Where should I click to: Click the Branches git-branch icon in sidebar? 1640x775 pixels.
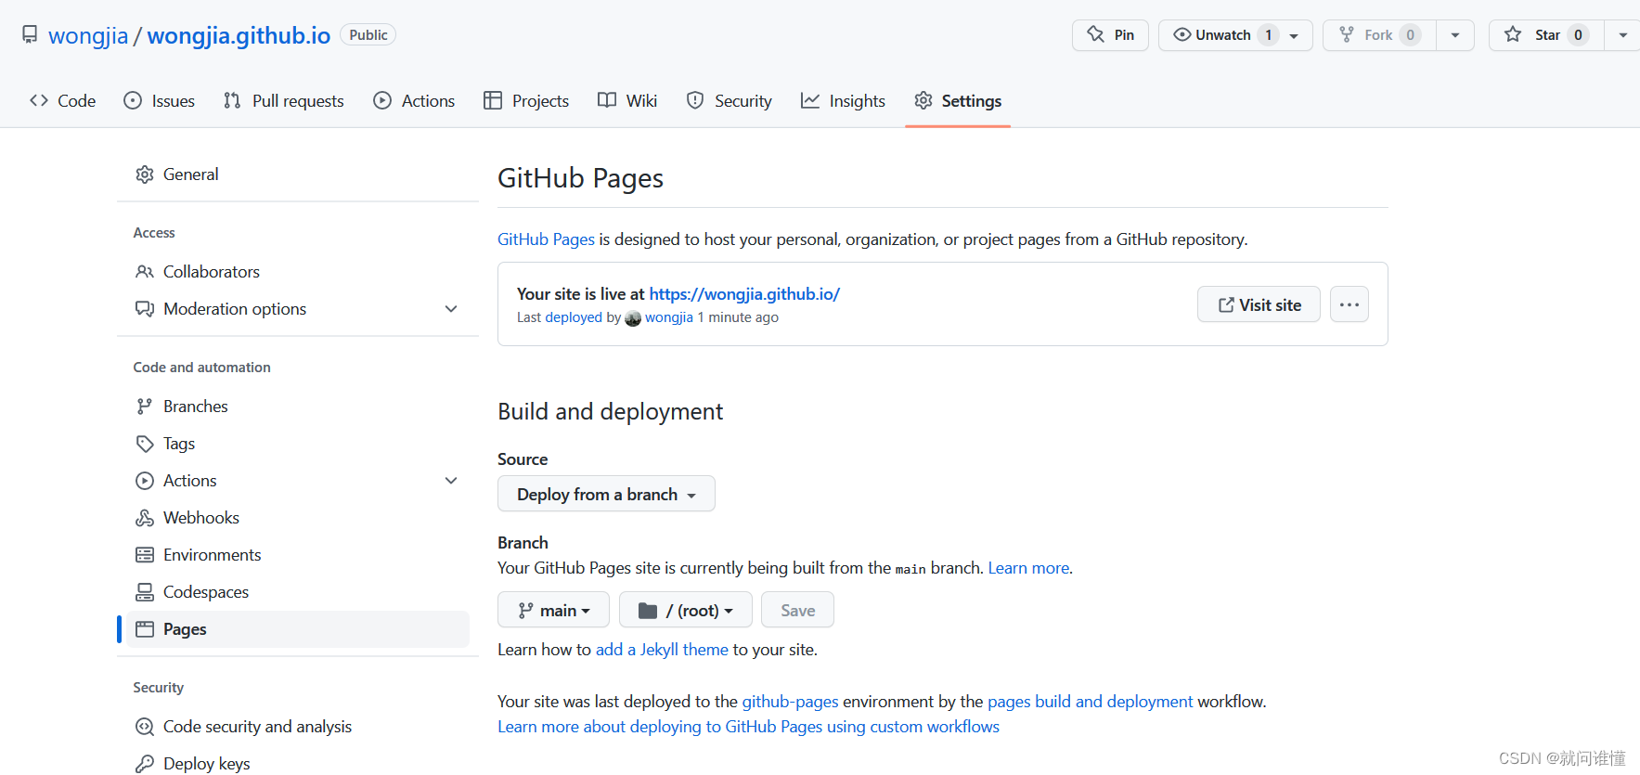[145, 407]
